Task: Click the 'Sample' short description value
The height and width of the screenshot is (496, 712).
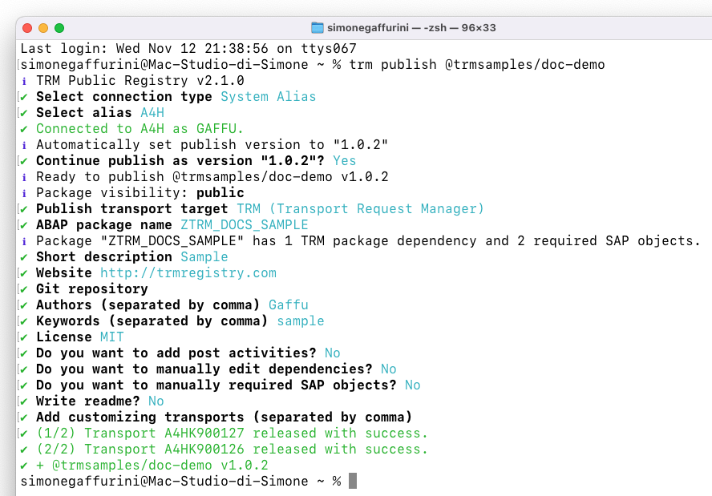Action: tap(204, 257)
